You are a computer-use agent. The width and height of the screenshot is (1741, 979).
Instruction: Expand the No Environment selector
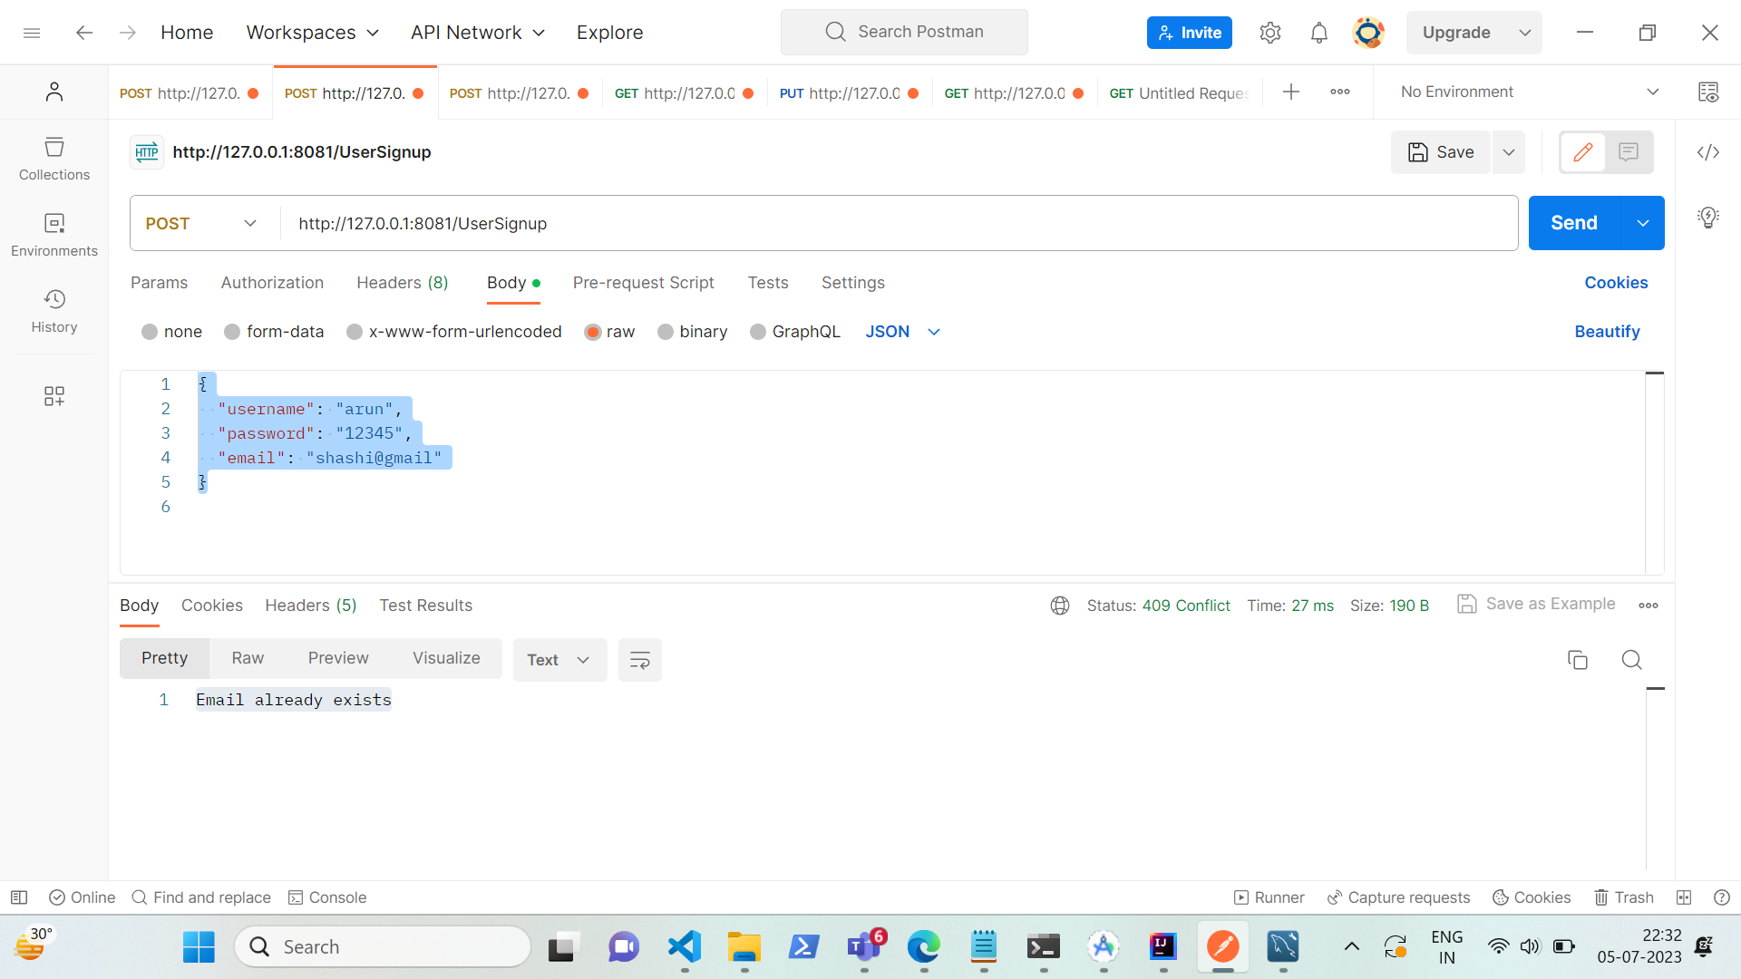1654,92
